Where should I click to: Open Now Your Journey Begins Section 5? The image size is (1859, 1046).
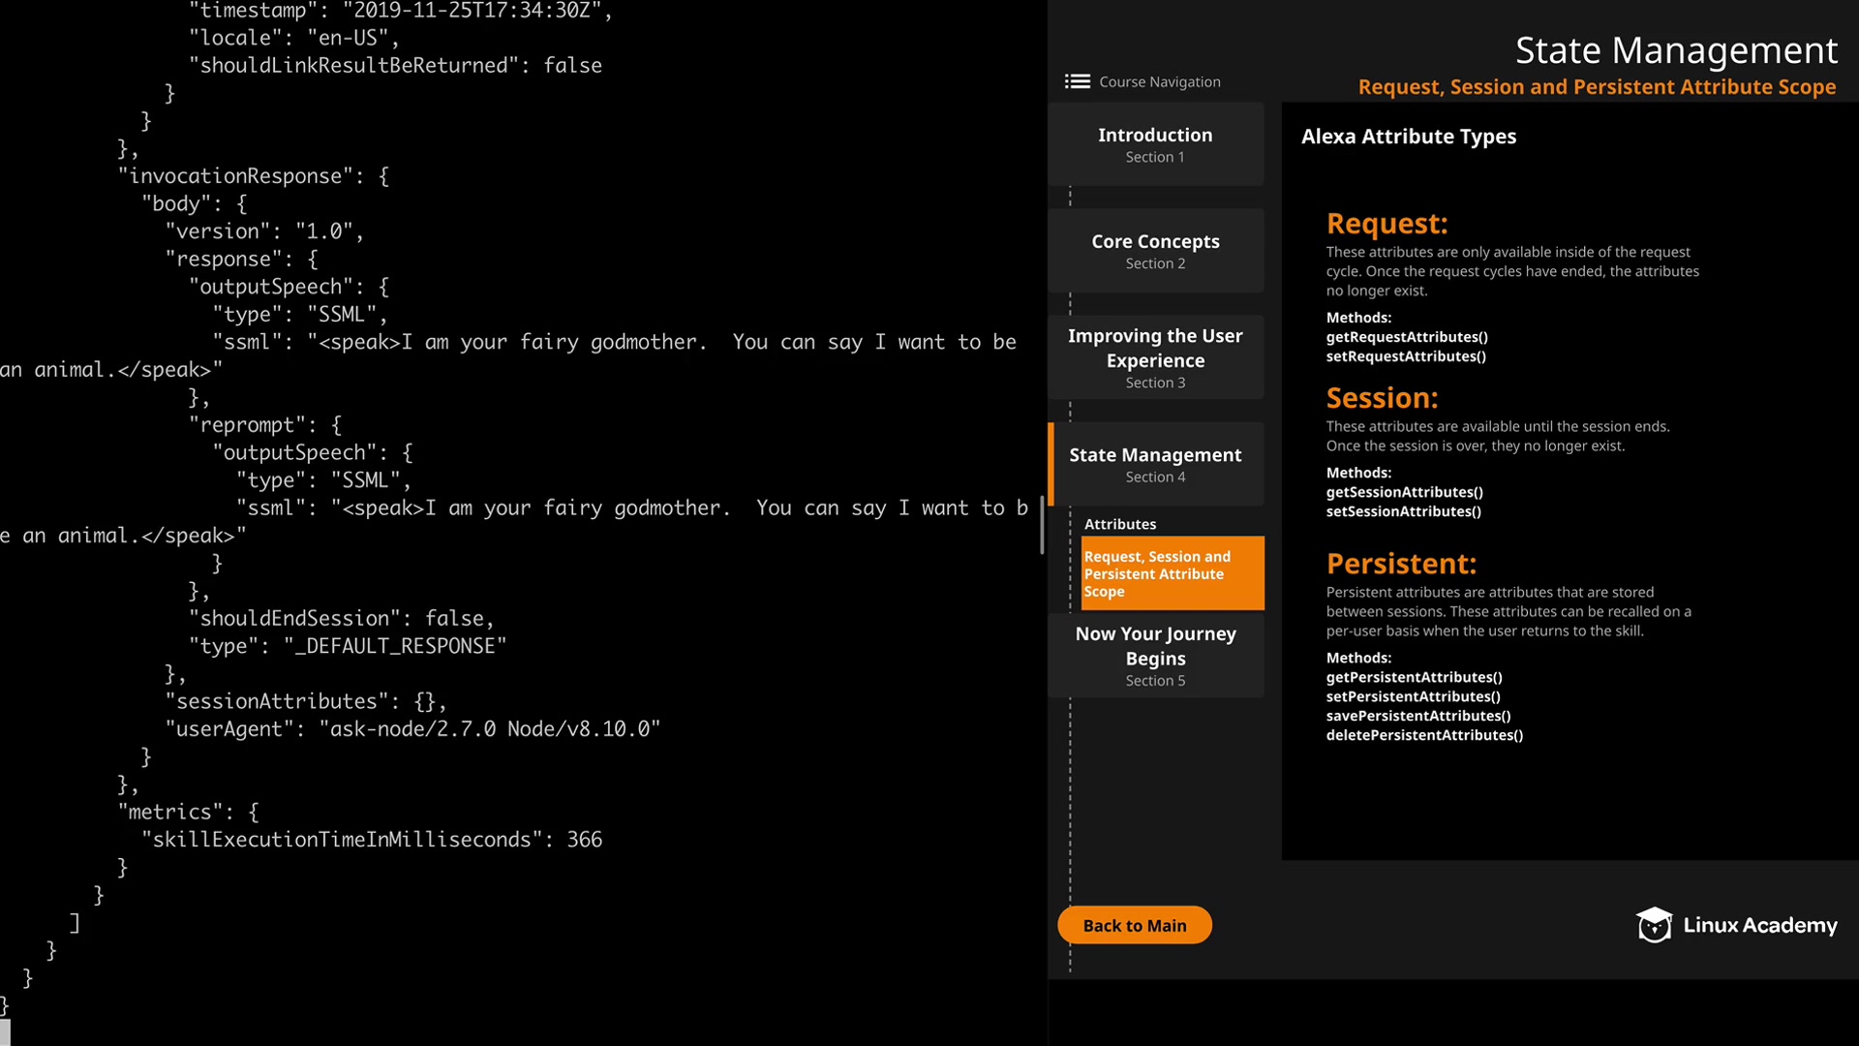pos(1155,656)
